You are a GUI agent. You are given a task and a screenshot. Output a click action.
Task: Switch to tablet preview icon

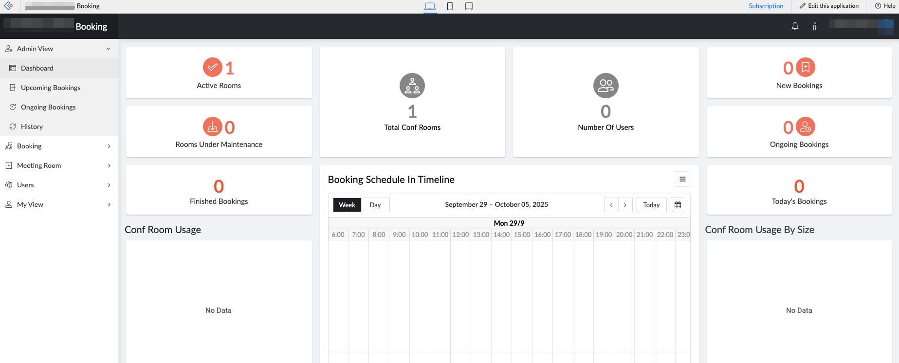point(469,6)
